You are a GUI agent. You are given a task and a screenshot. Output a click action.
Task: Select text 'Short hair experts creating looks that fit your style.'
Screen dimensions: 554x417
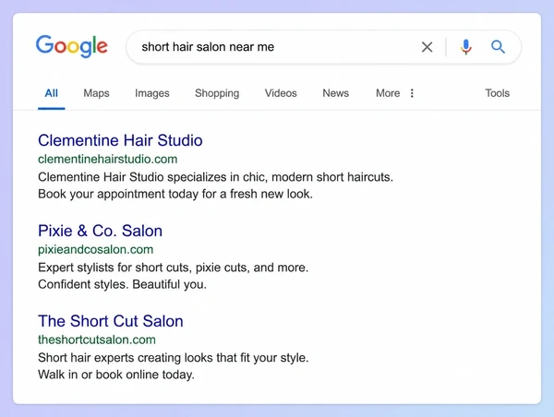click(x=174, y=358)
